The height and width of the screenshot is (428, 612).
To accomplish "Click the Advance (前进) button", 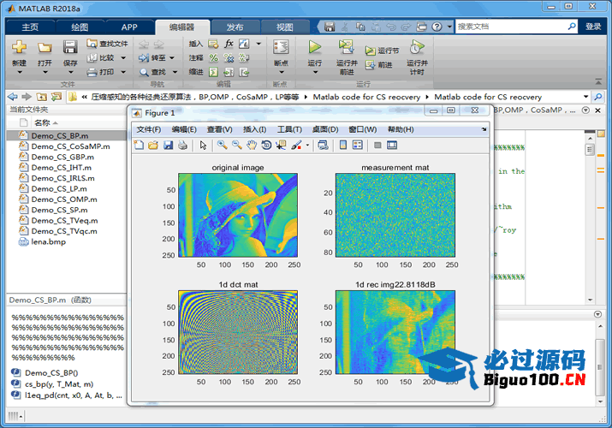I will point(379,65).
